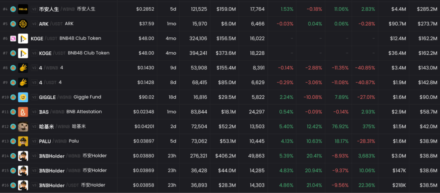Click the orange BAS token logo
This screenshot has height=193, width=440.
pos(23,112)
